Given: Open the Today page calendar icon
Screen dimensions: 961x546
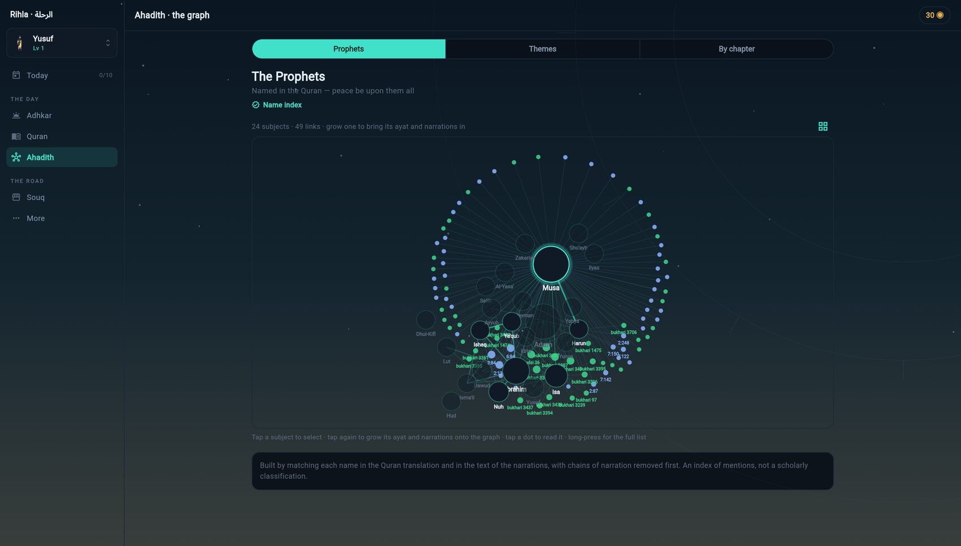Looking at the screenshot, I should [x=16, y=75].
